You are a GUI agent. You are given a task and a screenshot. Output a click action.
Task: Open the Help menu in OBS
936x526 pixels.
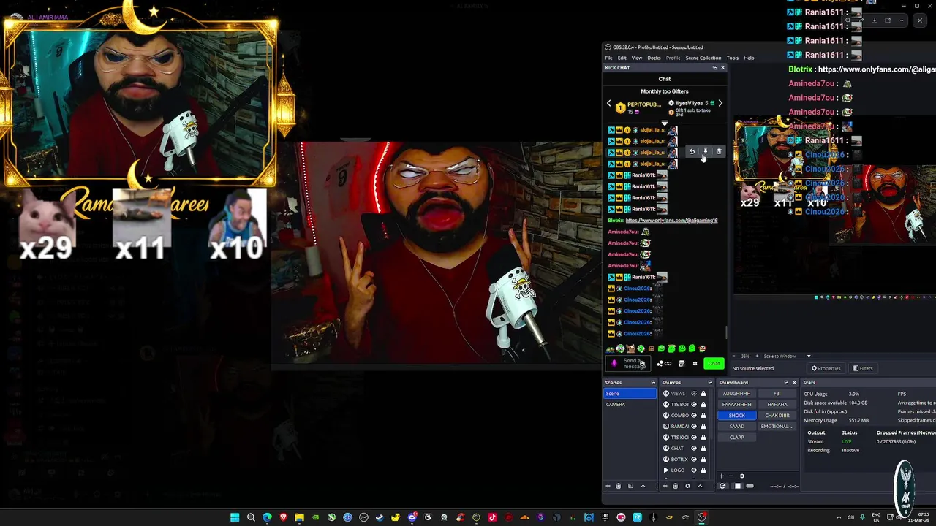[x=749, y=58]
